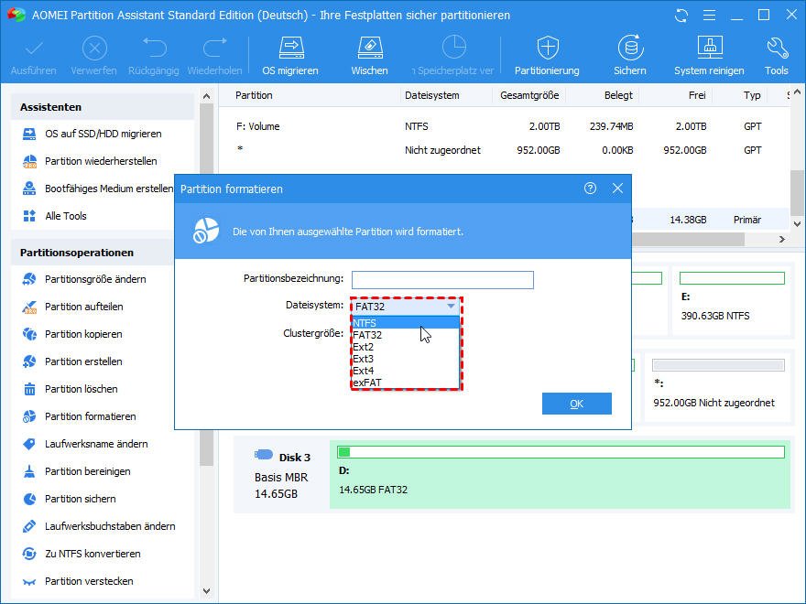Select Ext2 in the file system list

pyautogui.click(x=406, y=347)
